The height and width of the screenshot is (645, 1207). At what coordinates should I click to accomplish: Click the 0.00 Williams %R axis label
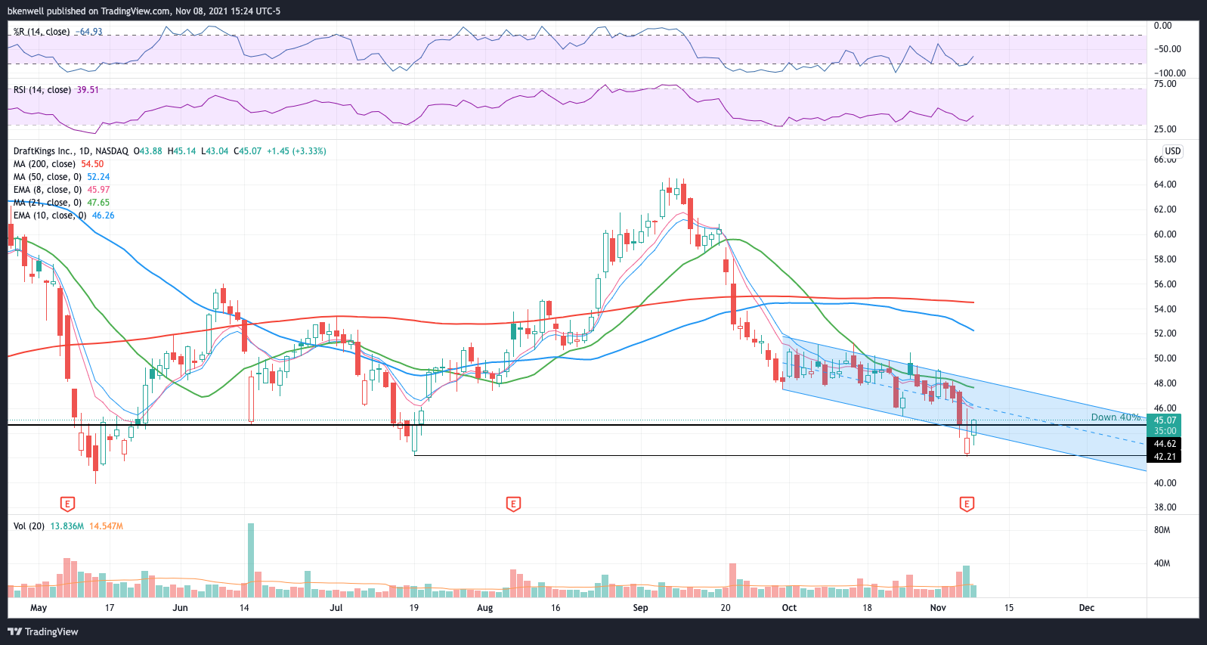[x=1162, y=26]
